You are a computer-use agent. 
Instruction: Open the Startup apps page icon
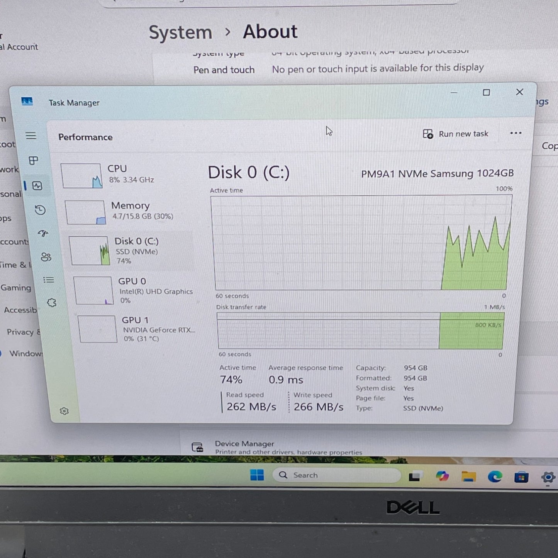[x=43, y=233]
